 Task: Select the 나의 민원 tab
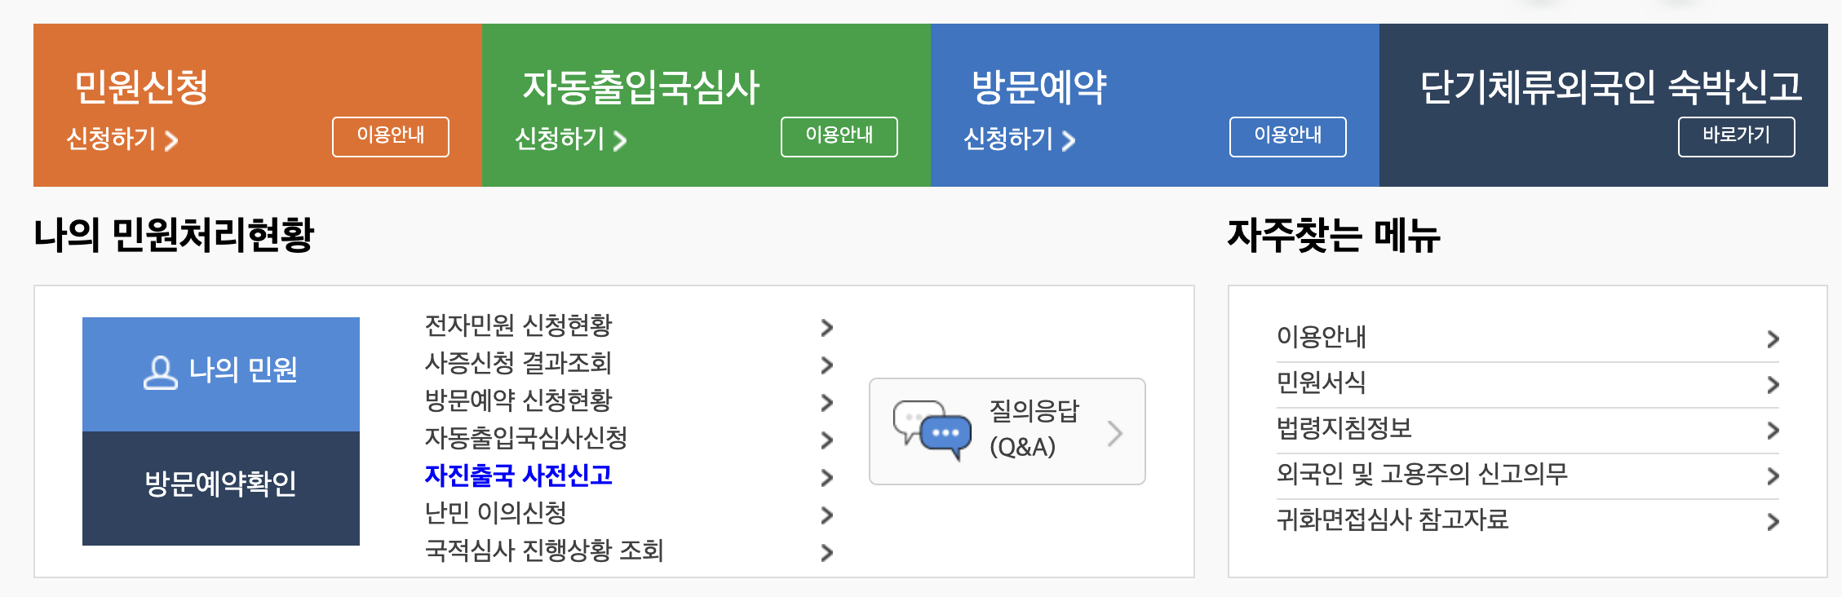[x=220, y=371]
